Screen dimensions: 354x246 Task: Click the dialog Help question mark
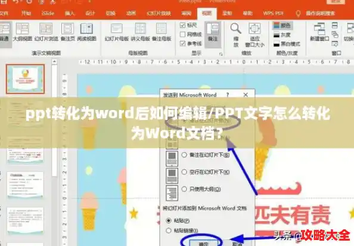[x=228, y=95]
